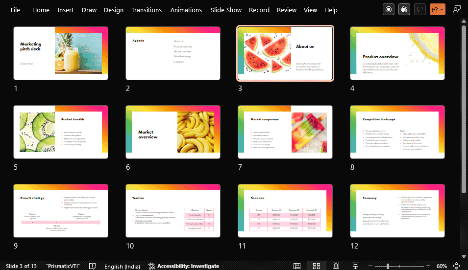Open the Review tab
468x270 pixels.
coord(287,10)
